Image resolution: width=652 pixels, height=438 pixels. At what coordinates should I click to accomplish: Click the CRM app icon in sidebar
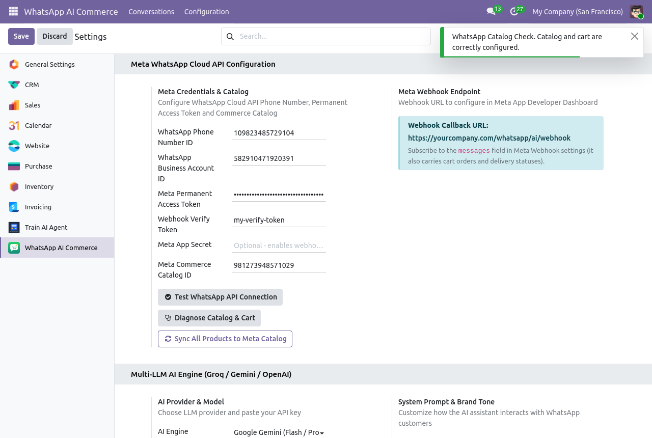coord(14,85)
